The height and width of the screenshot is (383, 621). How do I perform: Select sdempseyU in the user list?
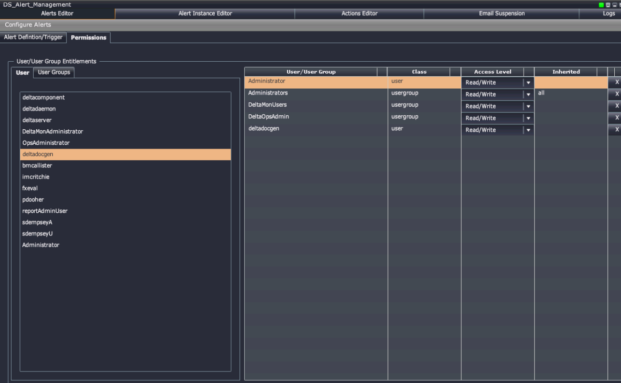(125, 233)
